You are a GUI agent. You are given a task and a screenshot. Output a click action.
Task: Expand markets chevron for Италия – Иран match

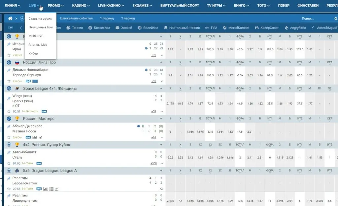162,55
